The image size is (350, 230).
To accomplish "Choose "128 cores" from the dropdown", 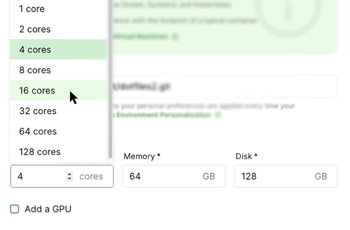I will coord(40,152).
